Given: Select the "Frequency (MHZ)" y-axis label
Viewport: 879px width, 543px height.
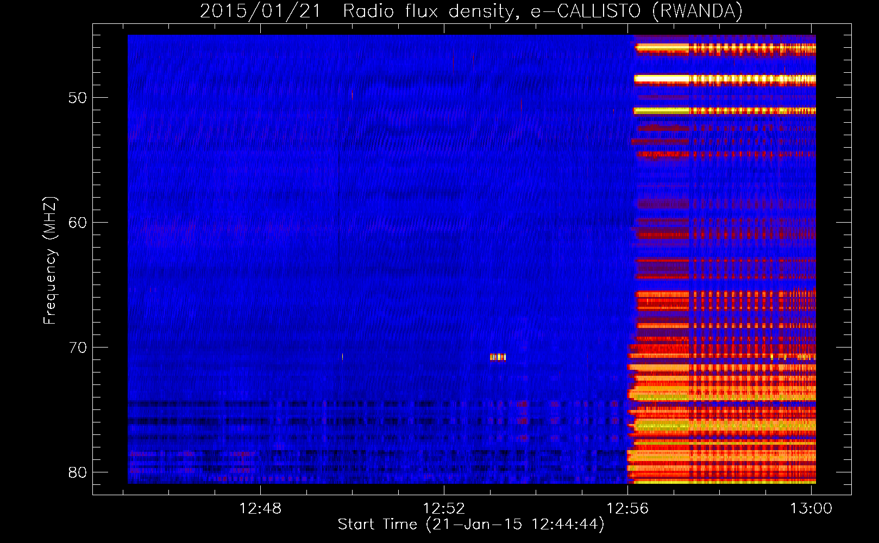Looking at the screenshot, I should pyautogui.click(x=50, y=261).
